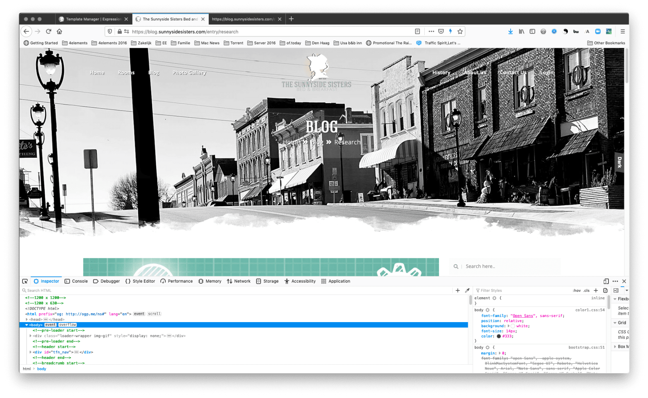Bookmark this page with the star
Image resolution: width=648 pixels, height=398 pixels.
[460, 31]
